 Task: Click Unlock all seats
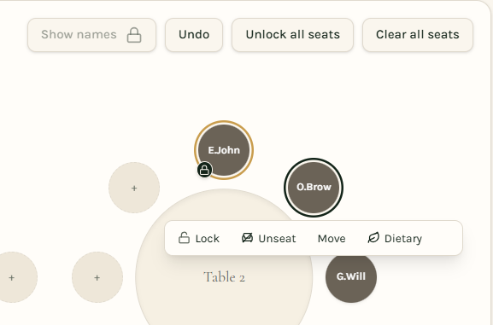[x=293, y=35]
